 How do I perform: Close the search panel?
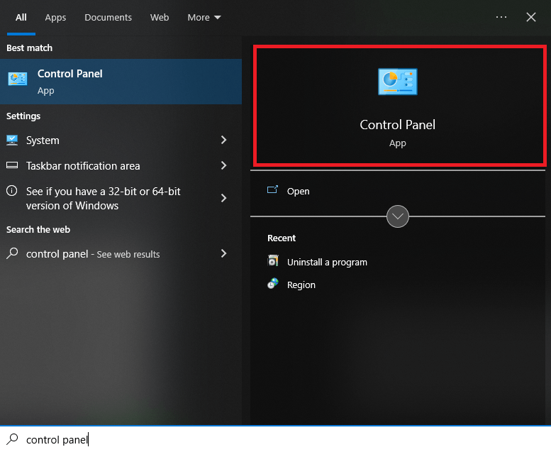click(x=531, y=17)
